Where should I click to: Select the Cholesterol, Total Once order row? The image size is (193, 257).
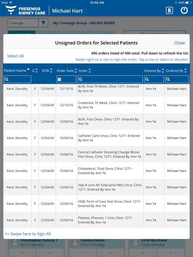tap(96, 171)
